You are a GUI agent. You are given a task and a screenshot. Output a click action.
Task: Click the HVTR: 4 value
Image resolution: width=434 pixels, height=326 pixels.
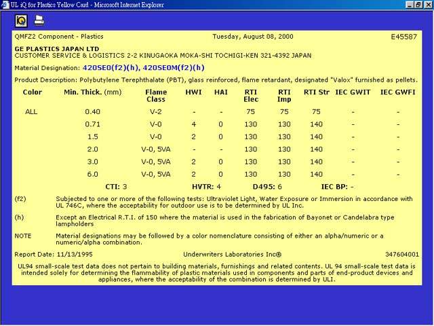coord(206,187)
